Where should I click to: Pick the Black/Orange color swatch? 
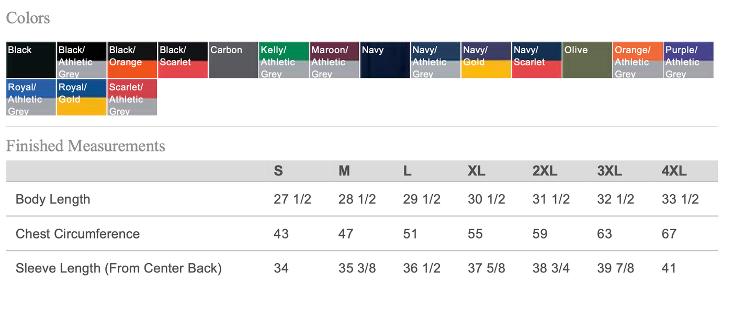coord(132,60)
